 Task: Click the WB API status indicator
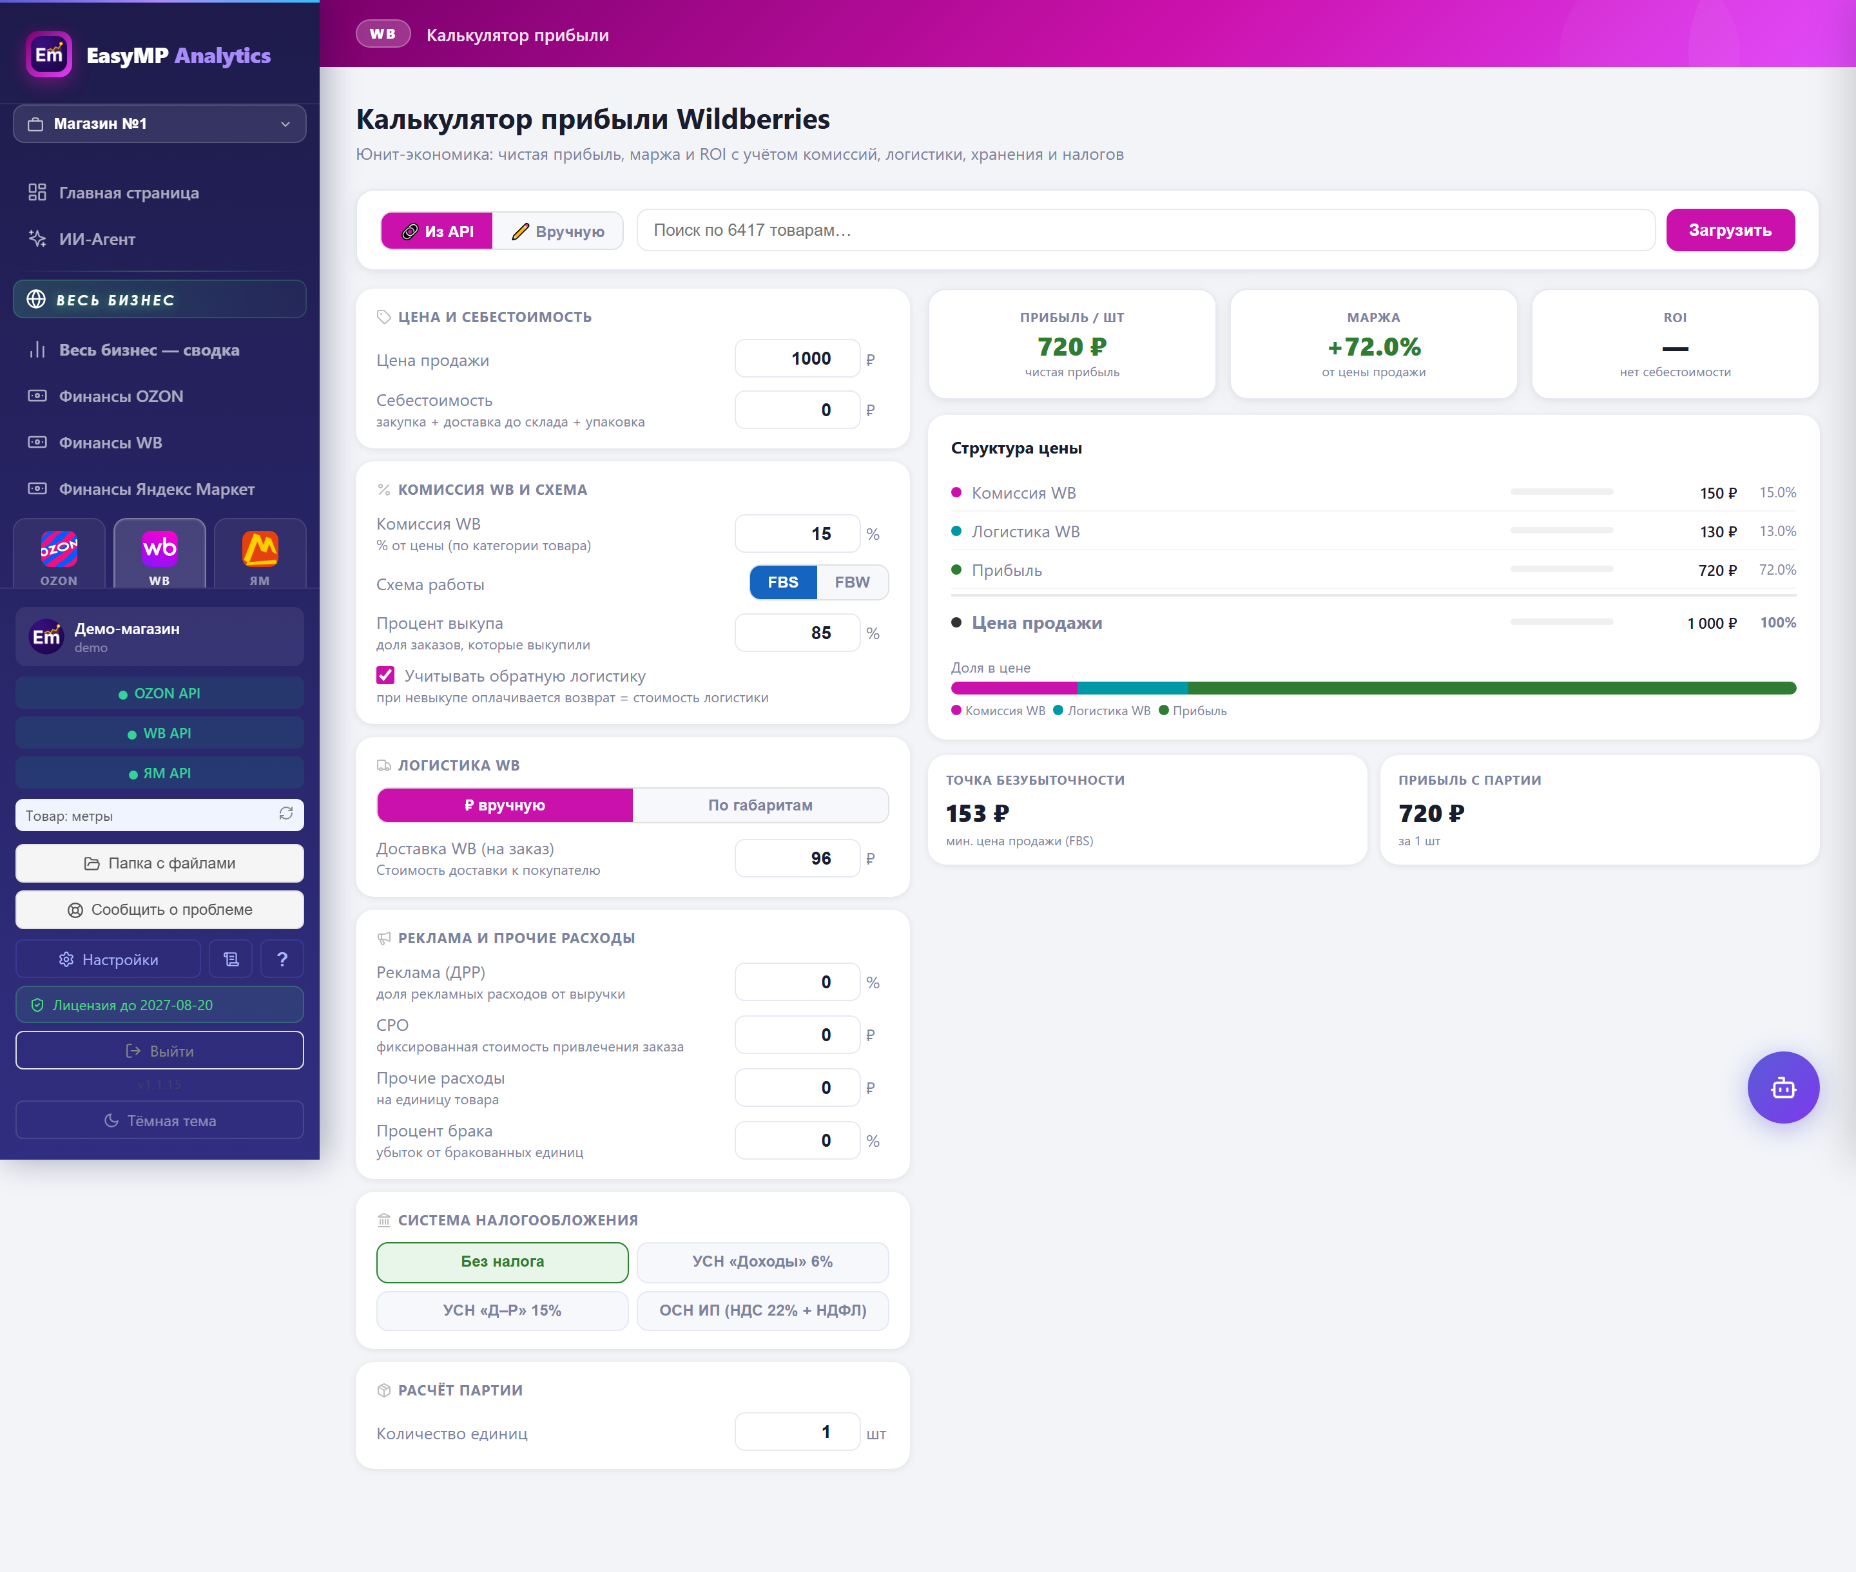pos(160,733)
